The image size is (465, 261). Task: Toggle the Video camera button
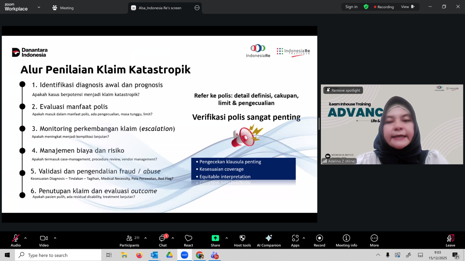[x=44, y=240]
